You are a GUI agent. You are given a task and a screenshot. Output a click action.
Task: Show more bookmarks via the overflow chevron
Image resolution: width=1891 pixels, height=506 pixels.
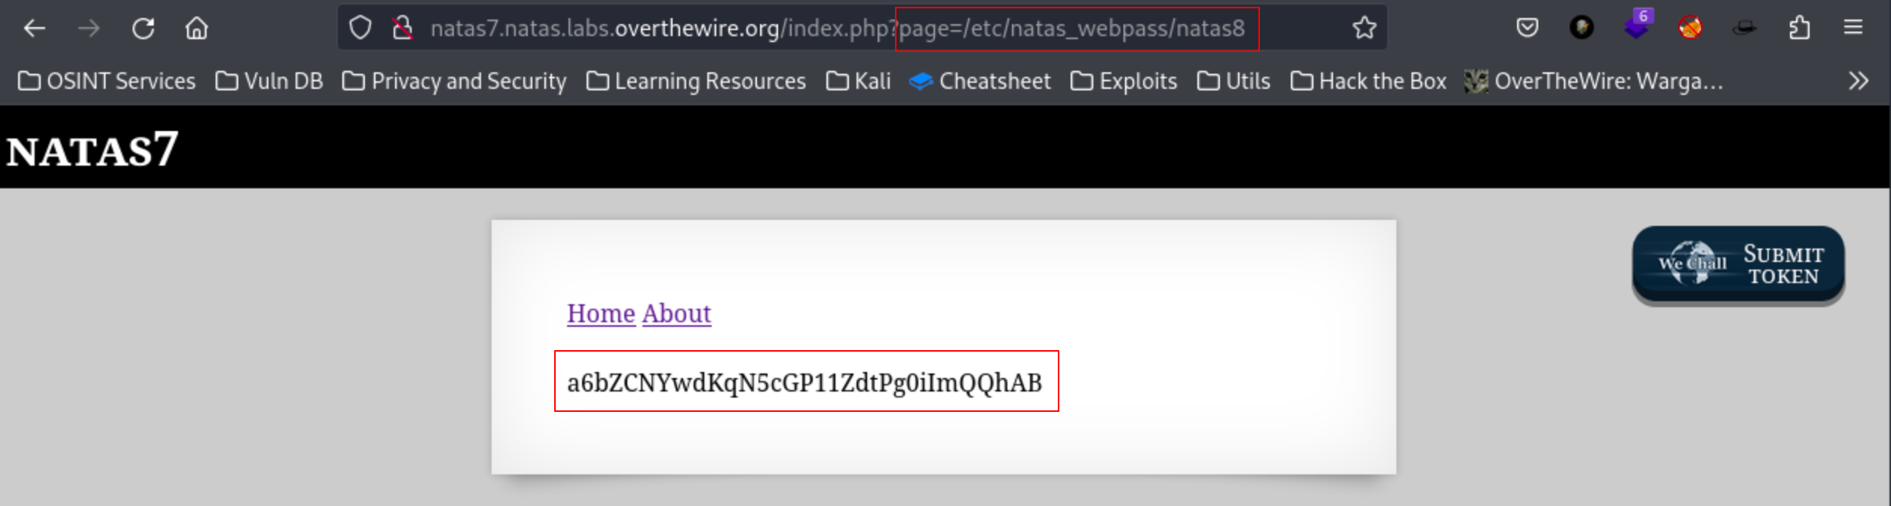(x=1858, y=81)
